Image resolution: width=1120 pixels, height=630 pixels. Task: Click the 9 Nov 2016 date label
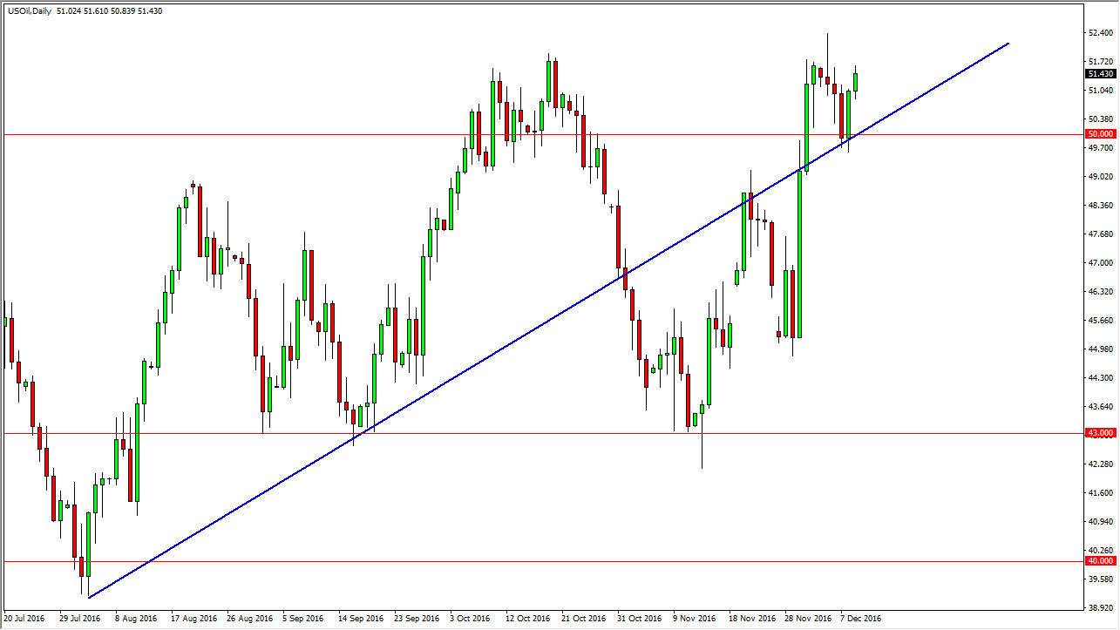(x=694, y=620)
